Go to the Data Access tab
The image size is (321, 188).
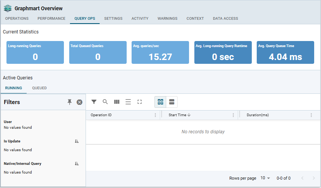coord(226,19)
